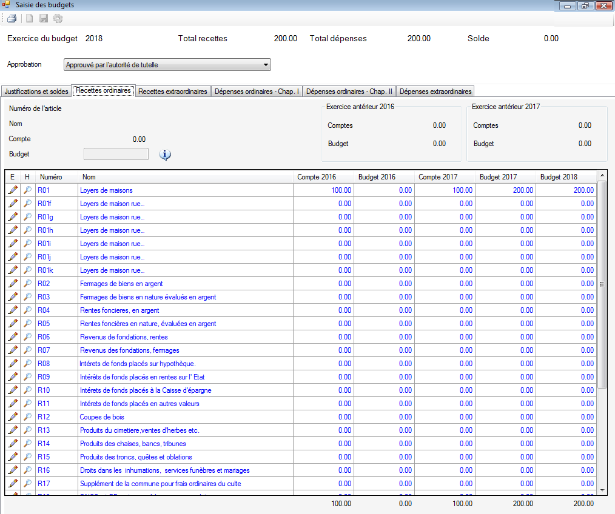Click Budget 2017 value 200.00 in row R01

pos(505,190)
